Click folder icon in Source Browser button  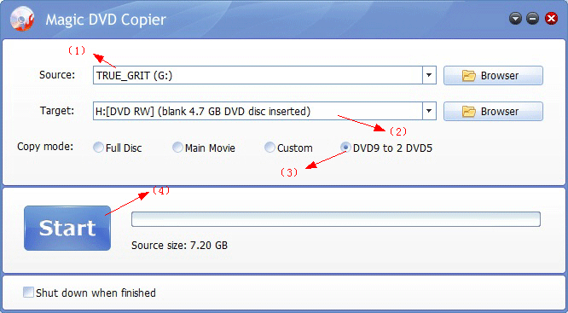[x=469, y=76]
